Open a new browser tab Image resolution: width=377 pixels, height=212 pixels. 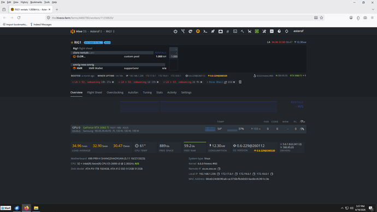(x=57, y=10)
